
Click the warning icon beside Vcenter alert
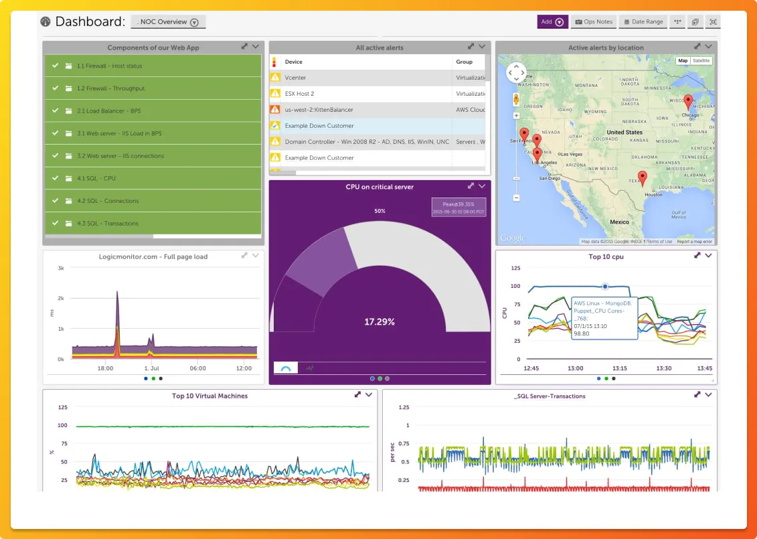[275, 77]
